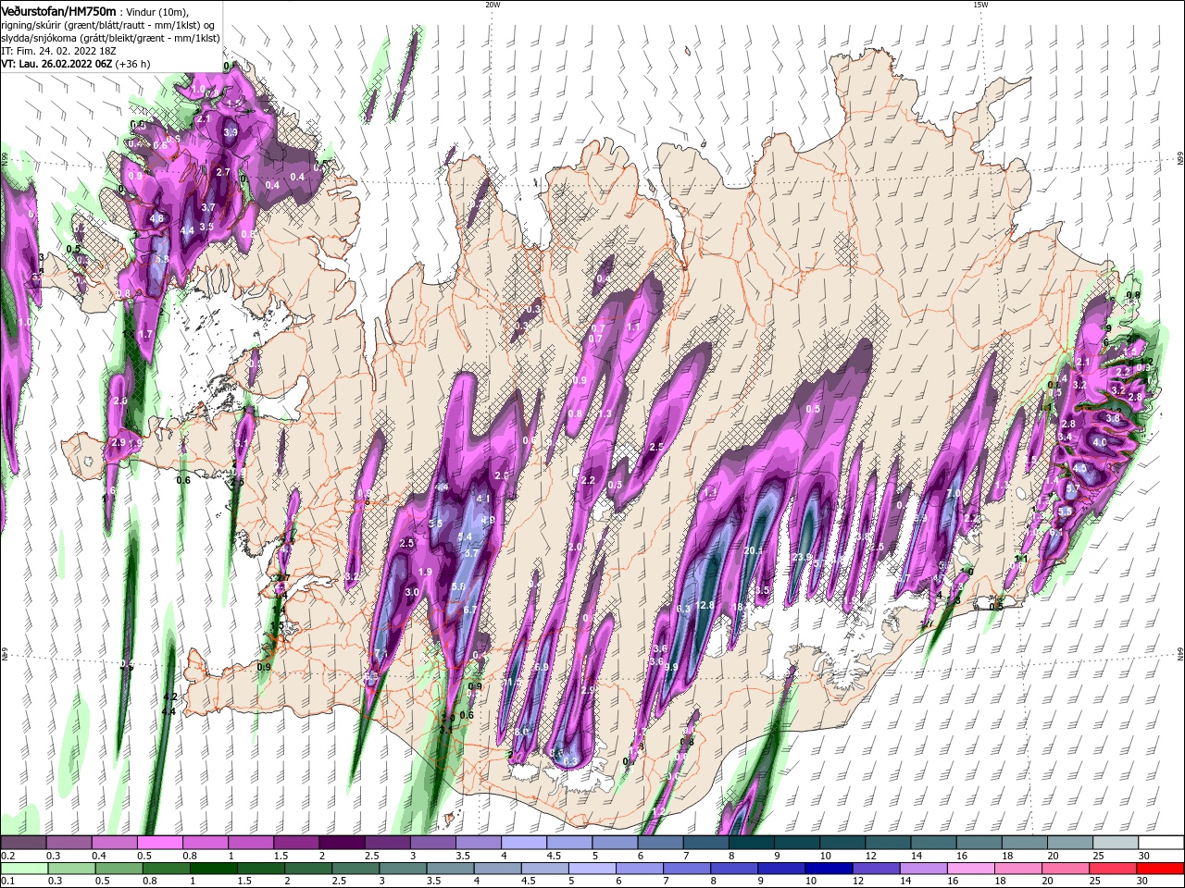Click the lilac 14–16 rain legend swatch
This screenshot has width=1185, height=888.
click(x=922, y=869)
